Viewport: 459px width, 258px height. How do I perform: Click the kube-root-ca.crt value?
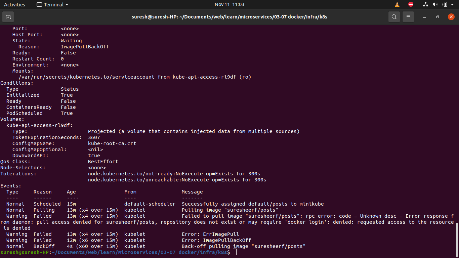(x=112, y=143)
